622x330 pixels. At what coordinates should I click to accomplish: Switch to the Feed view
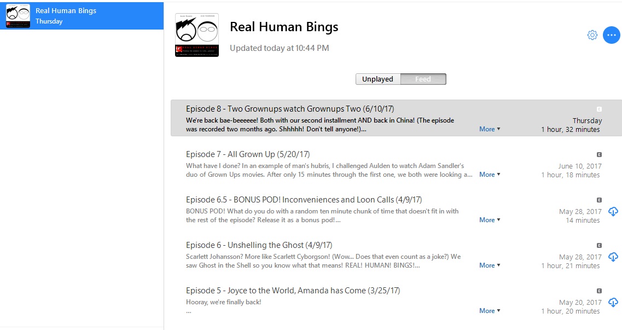coord(423,79)
